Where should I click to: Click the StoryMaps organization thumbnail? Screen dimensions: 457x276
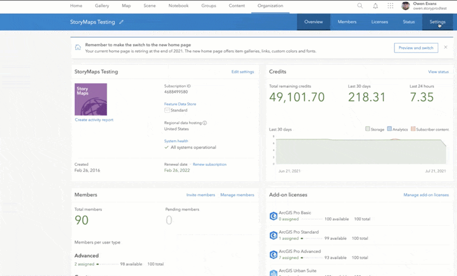click(x=91, y=99)
